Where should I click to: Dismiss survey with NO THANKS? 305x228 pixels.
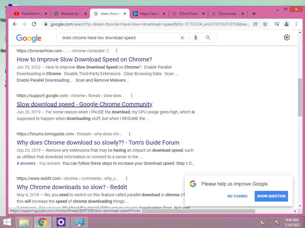click(x=237, y=196)
